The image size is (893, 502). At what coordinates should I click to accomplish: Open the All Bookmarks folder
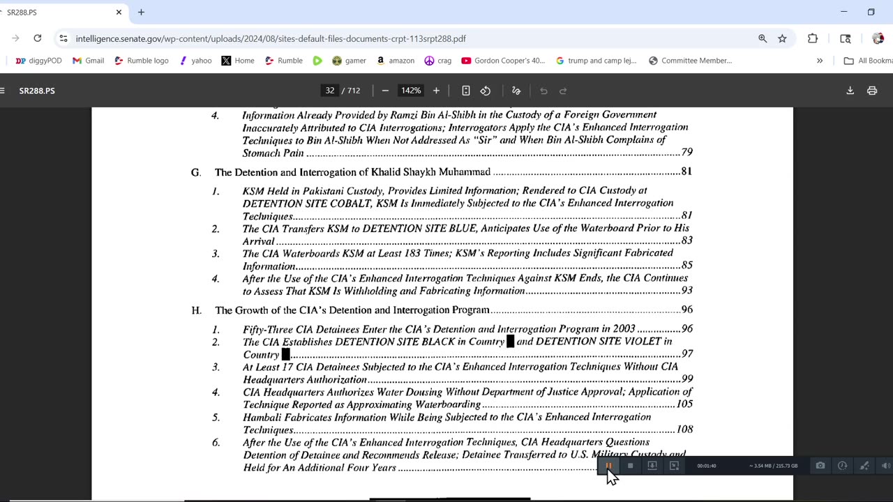pyautogui.click(x=867, y=61)
